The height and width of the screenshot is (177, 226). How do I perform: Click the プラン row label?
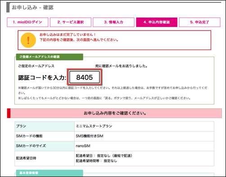click(x=45, y=126)
